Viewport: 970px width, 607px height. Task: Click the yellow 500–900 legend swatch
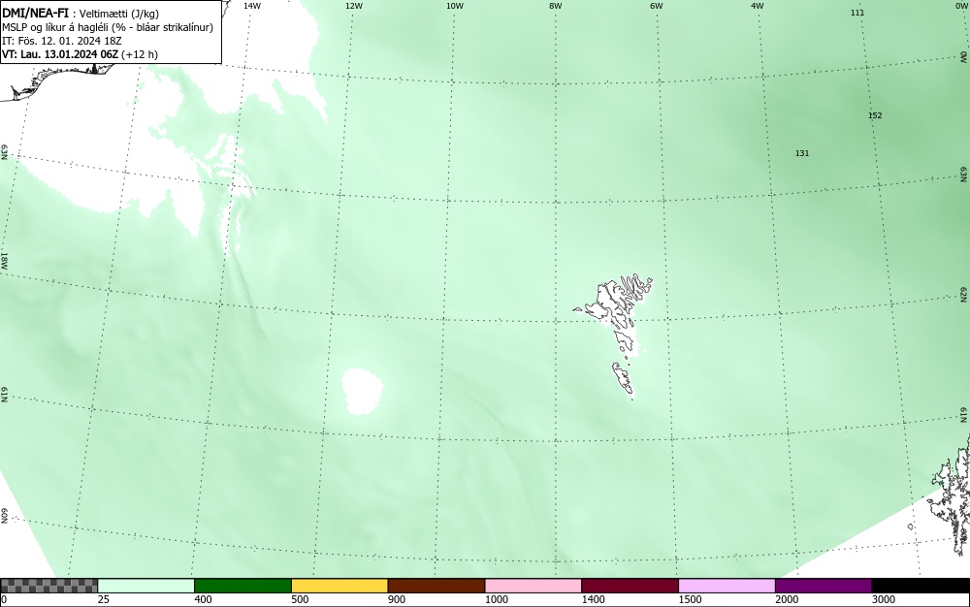pyautogui.click(x=339, y=586)
